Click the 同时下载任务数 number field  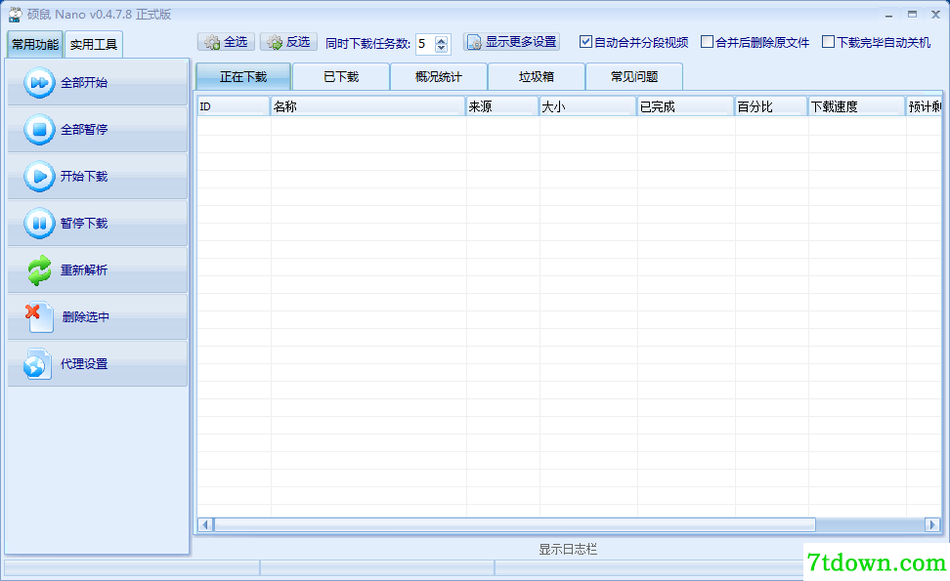(425, 44)
